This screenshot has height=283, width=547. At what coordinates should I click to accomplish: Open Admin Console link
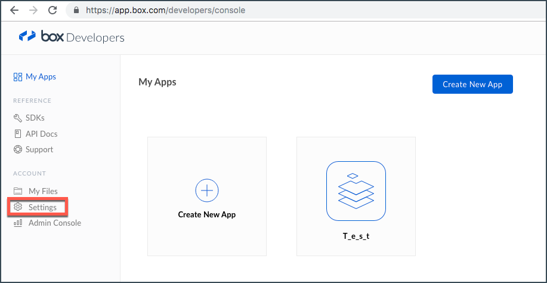coord(55,223)
